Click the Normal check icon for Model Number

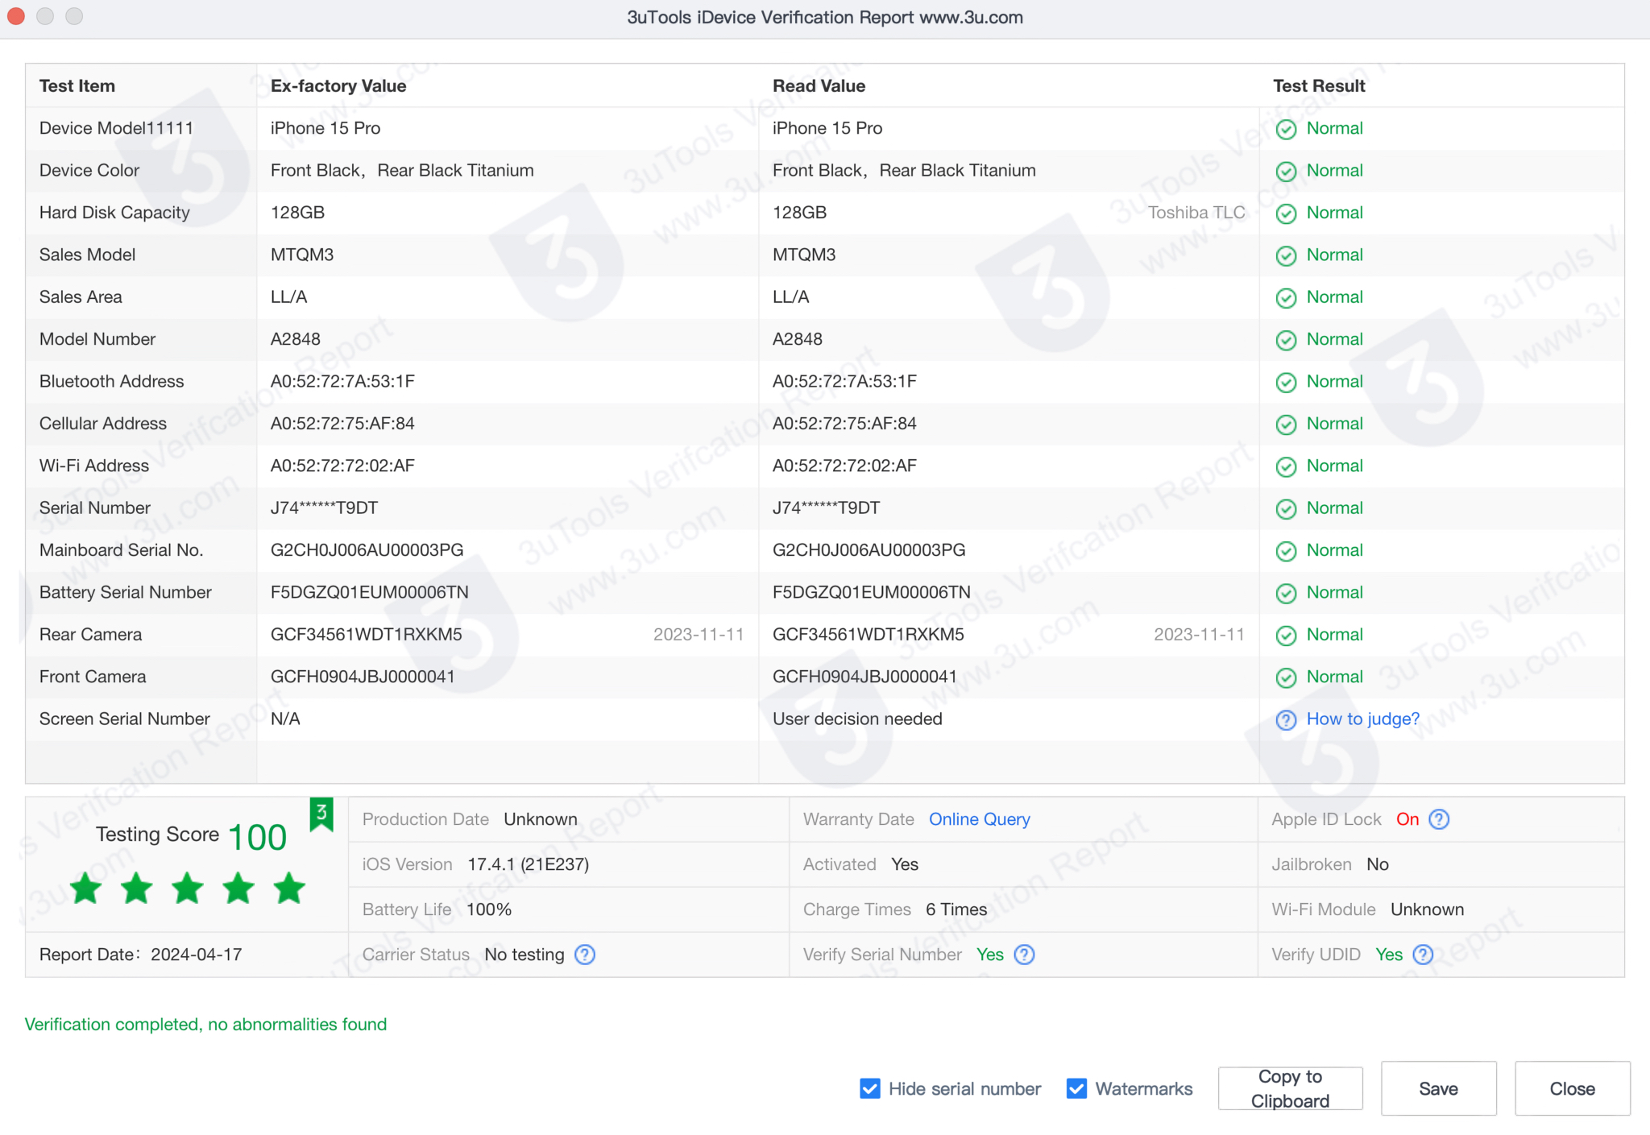click(1286, 340)
